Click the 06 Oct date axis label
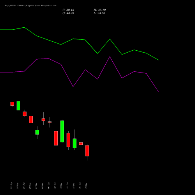 click(49, 186)
